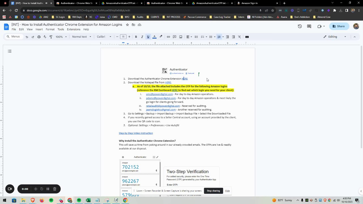
Task: Open the text color picker
Action: click(154, 37)
